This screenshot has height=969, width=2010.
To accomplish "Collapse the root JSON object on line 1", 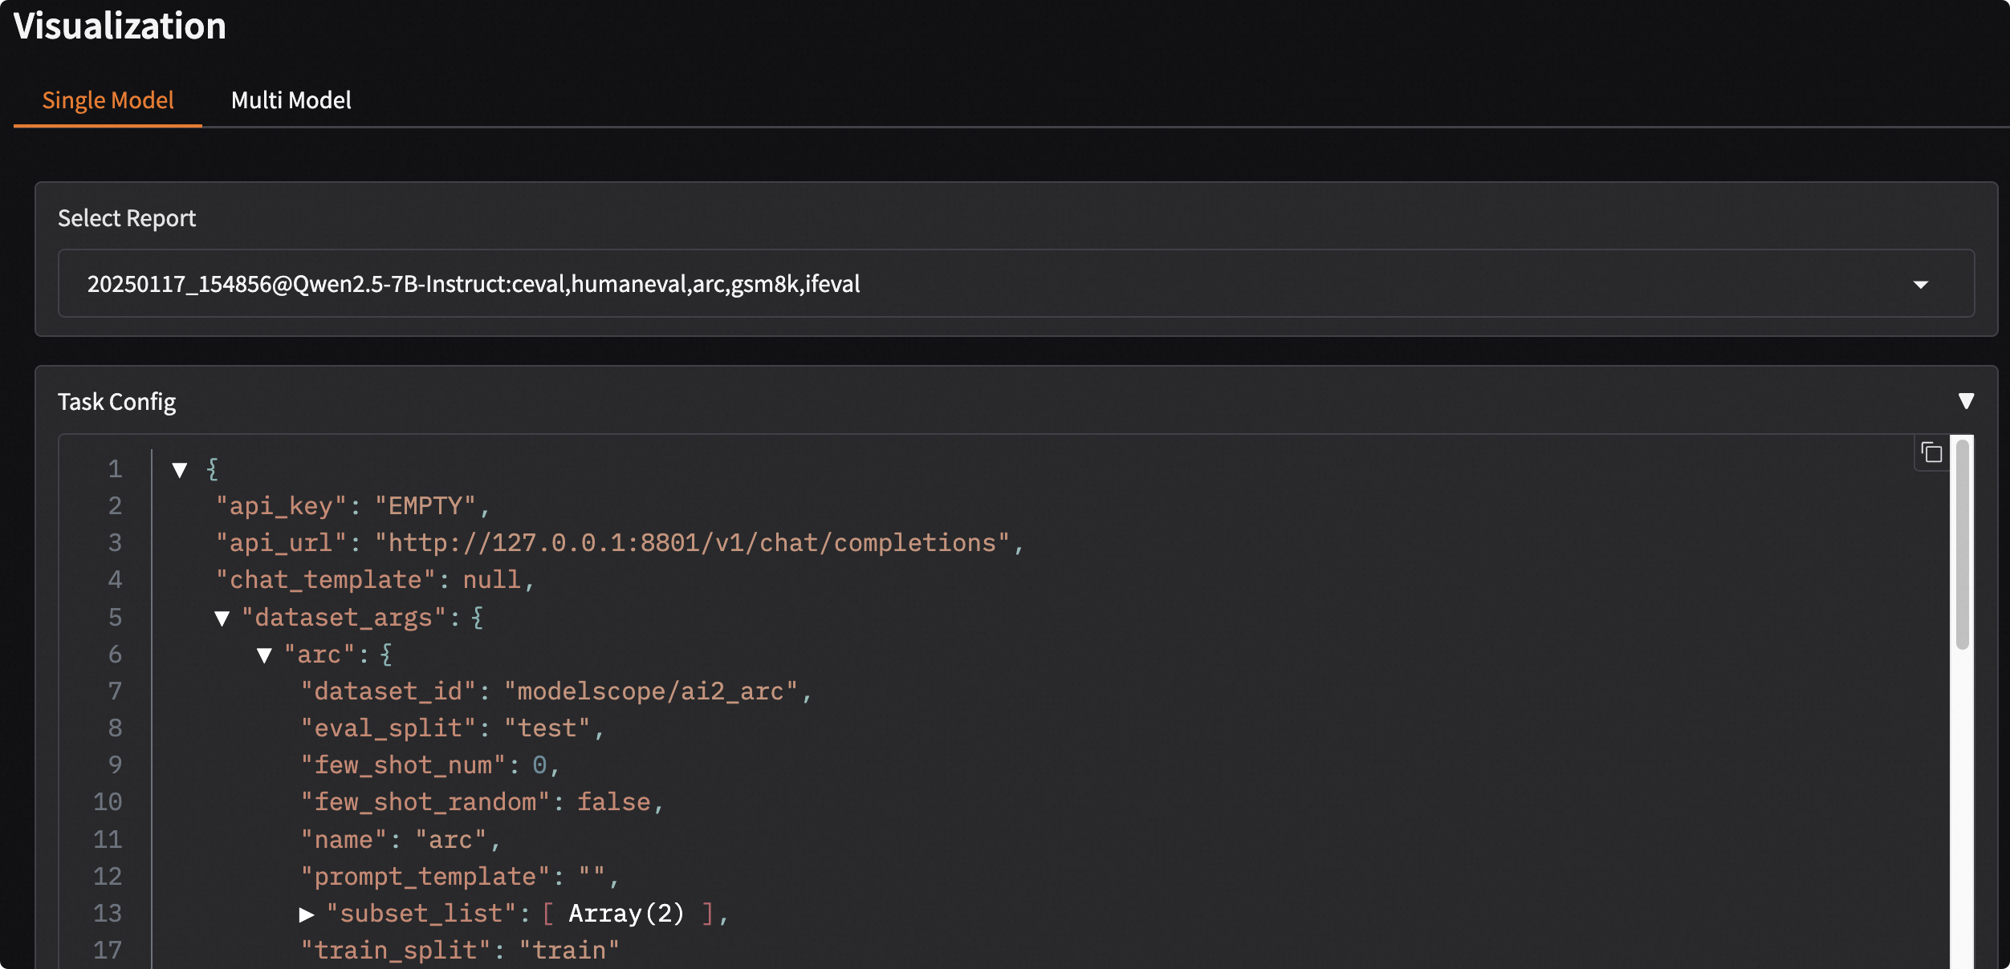I will 180,470.
